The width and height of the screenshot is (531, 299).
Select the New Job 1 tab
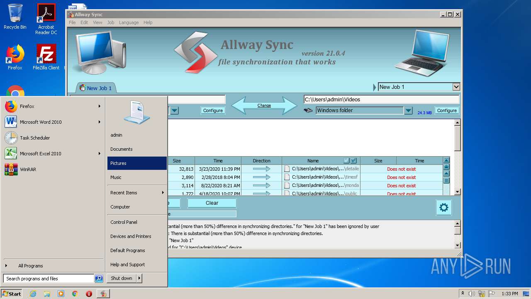click(96, 88)
